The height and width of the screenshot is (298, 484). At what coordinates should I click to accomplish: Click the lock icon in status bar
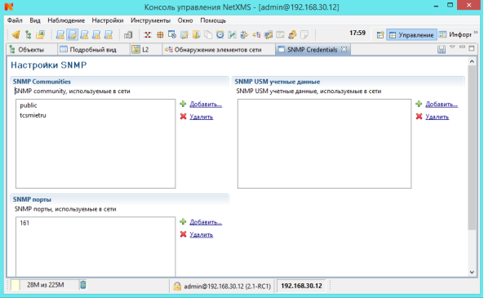177,286
